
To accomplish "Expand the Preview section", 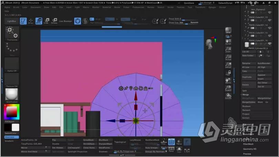I will [x=247, y=154].
